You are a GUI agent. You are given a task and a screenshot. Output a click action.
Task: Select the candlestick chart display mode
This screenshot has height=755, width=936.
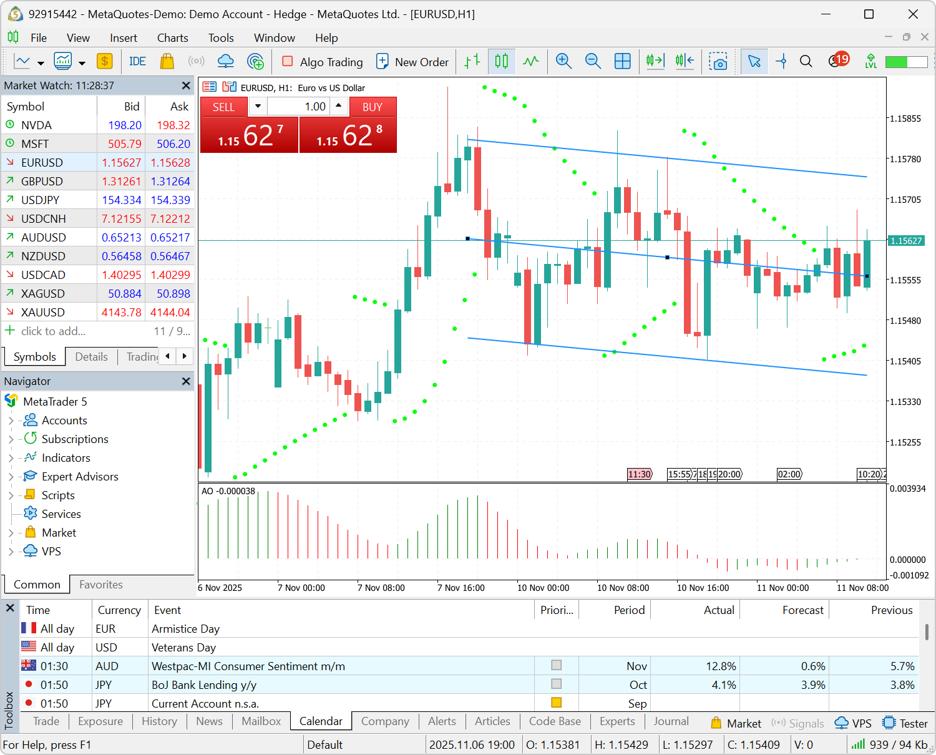coord(502,61)
